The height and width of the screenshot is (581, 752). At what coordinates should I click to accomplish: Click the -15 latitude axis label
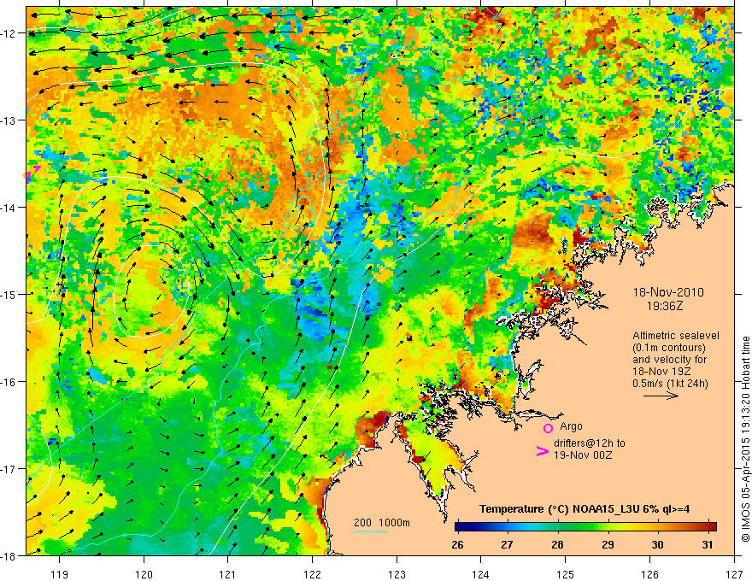9,294
